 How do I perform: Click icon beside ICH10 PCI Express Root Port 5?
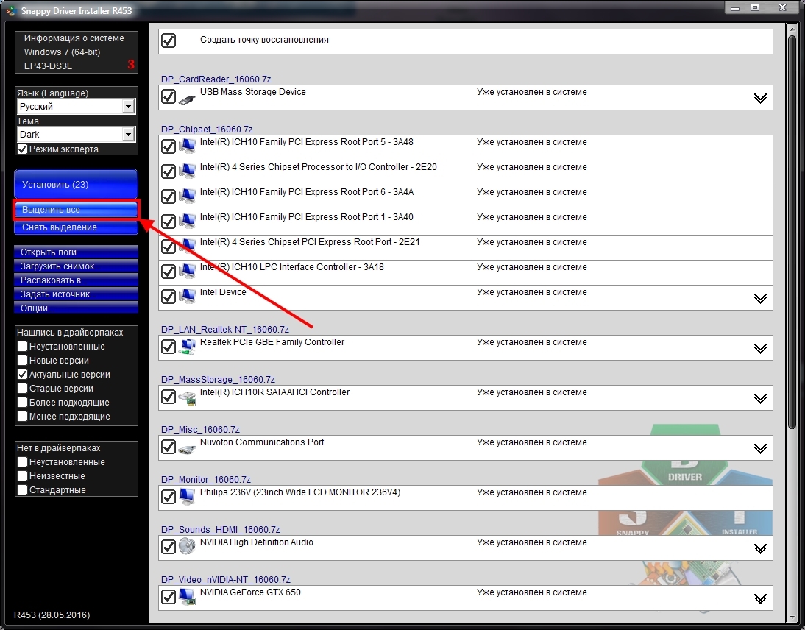[x=188, y=146]
